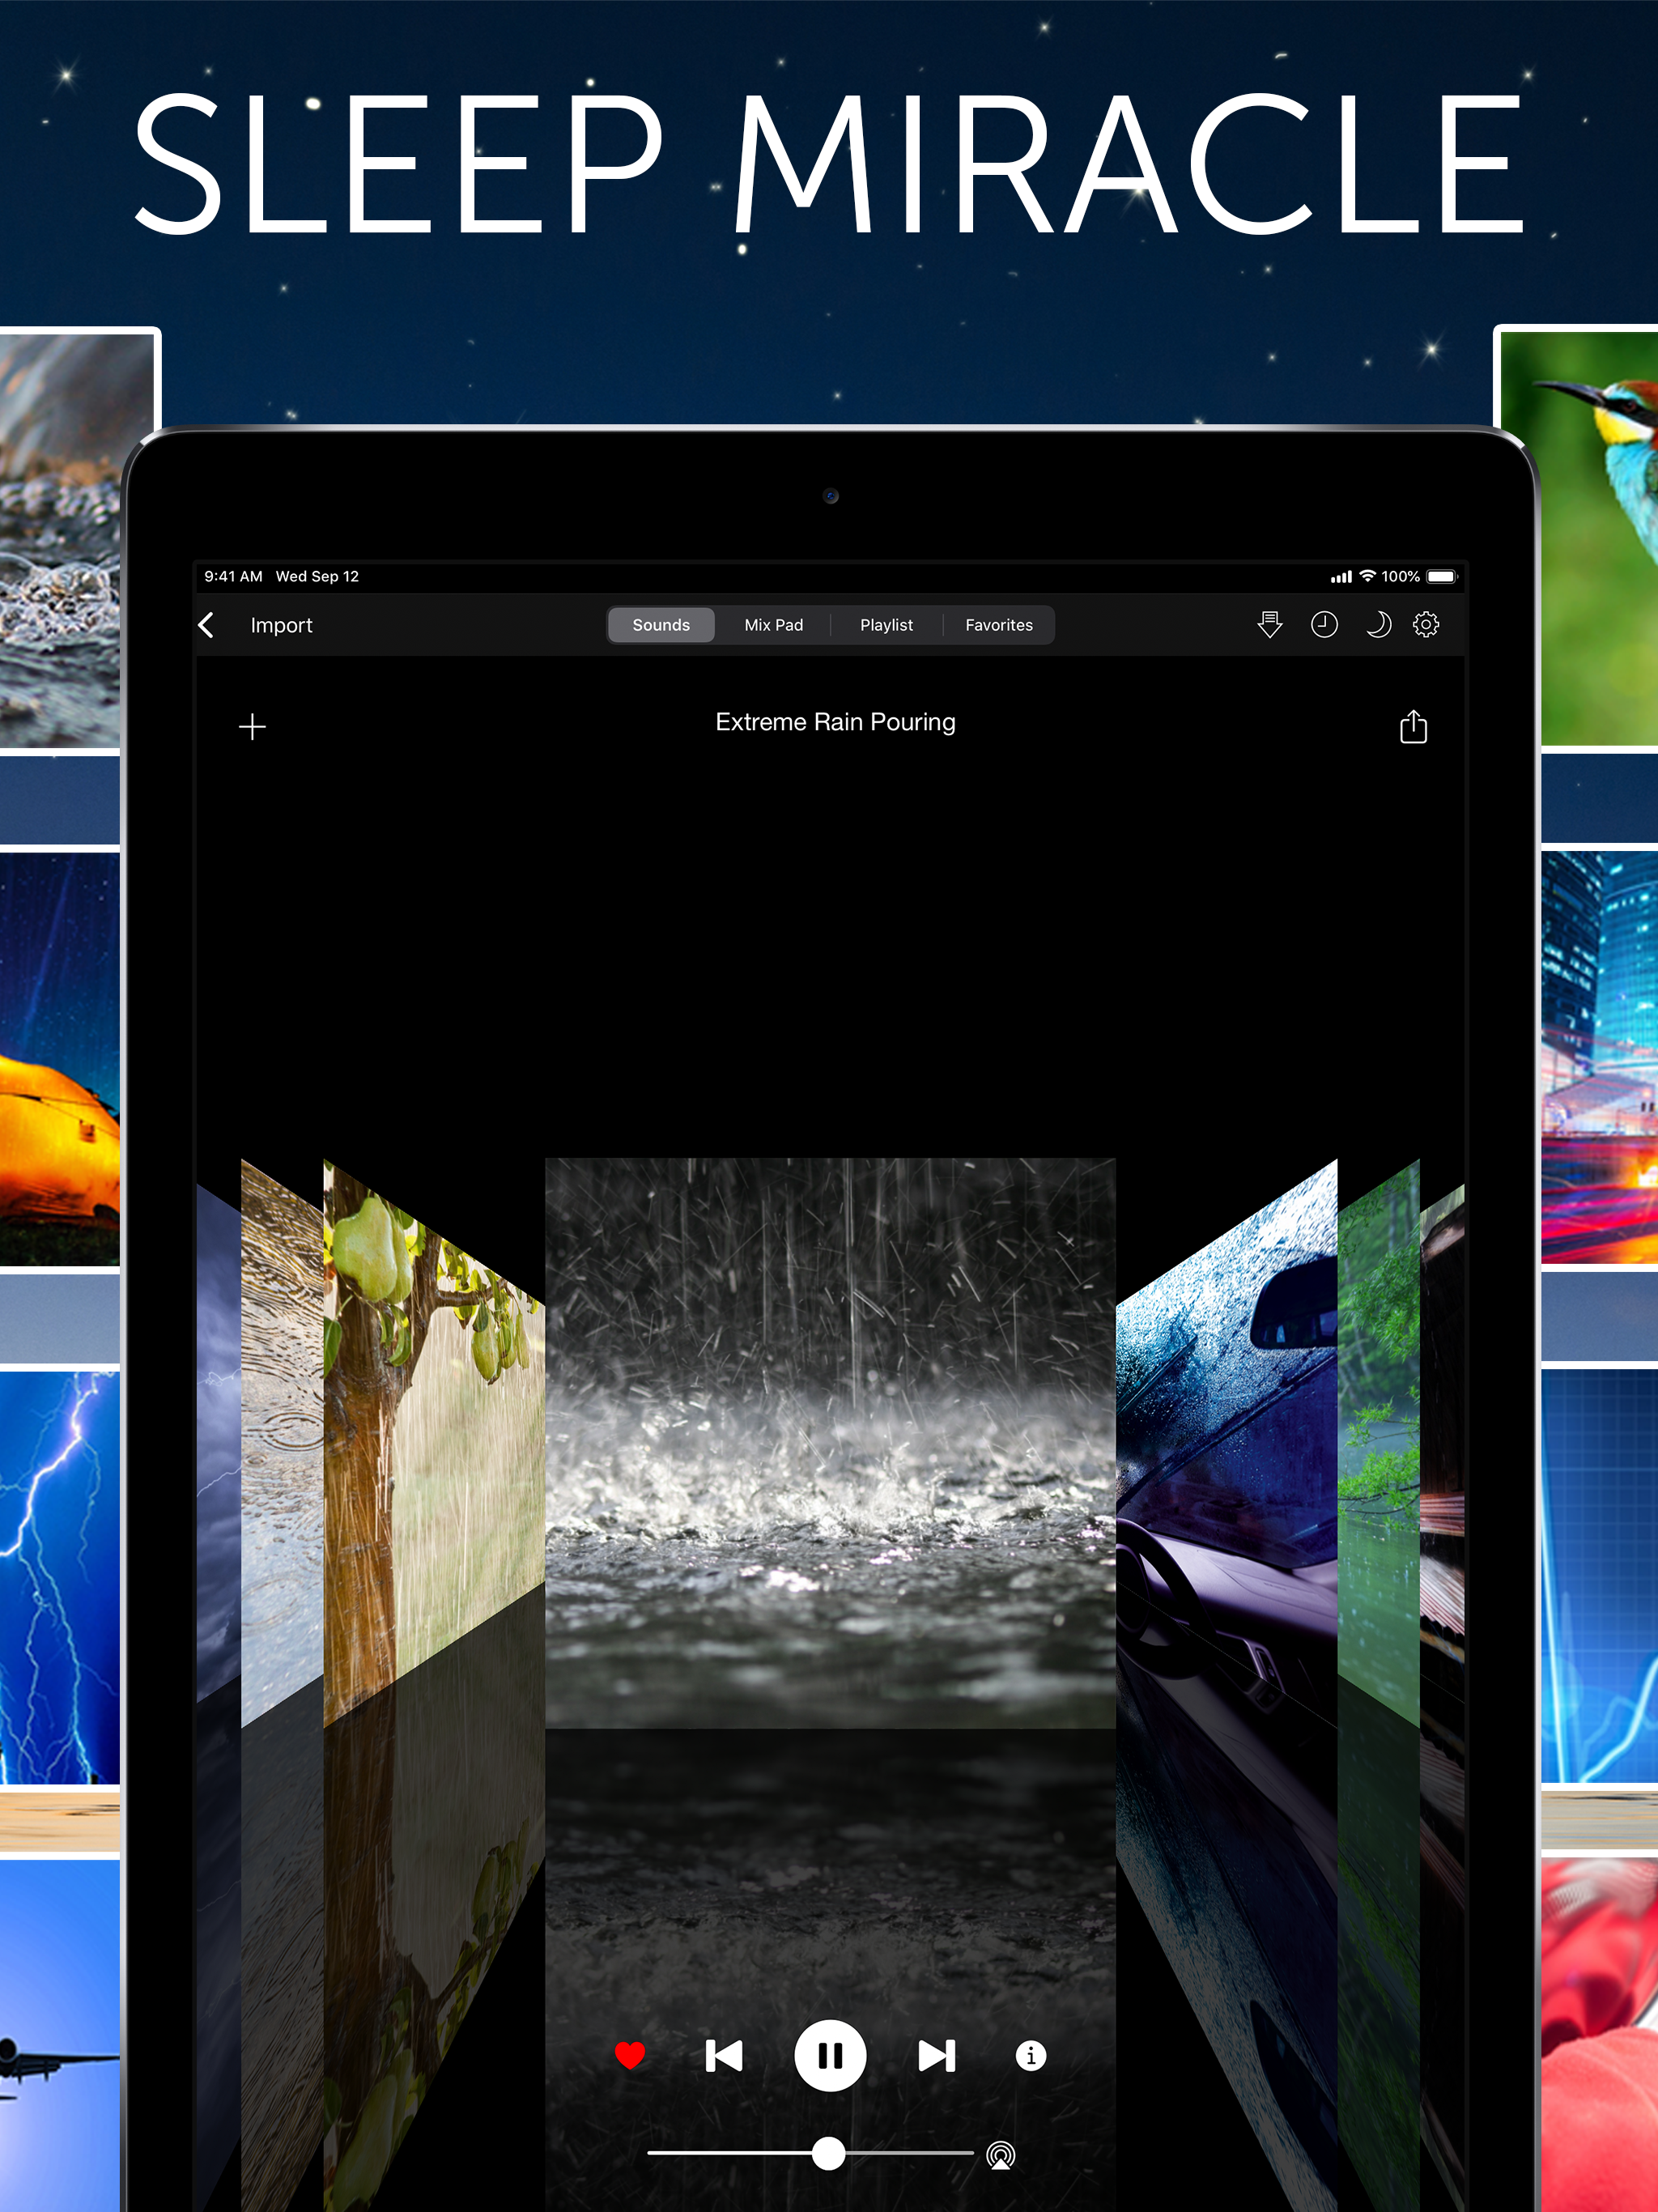Switch to the Mix Pad tab
The width and height of the screenshot is (1658, 2212).
point(773,625)
